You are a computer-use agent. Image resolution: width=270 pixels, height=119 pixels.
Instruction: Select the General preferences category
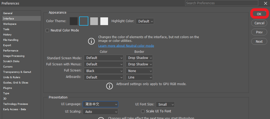pos(22,13)
